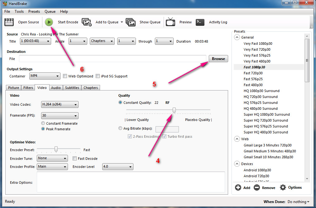Click the HandBrake logo in title bar

coord(5,4)
